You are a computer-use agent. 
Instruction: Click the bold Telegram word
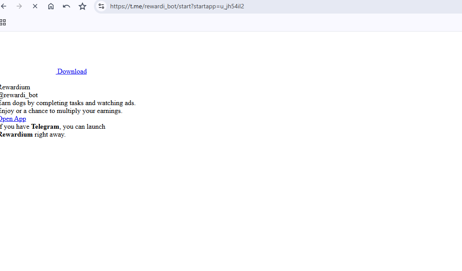[45, 127]
